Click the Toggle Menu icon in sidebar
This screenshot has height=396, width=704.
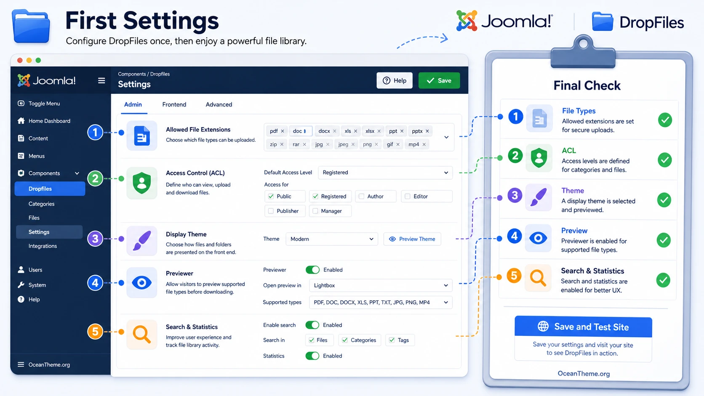[21, 104]
